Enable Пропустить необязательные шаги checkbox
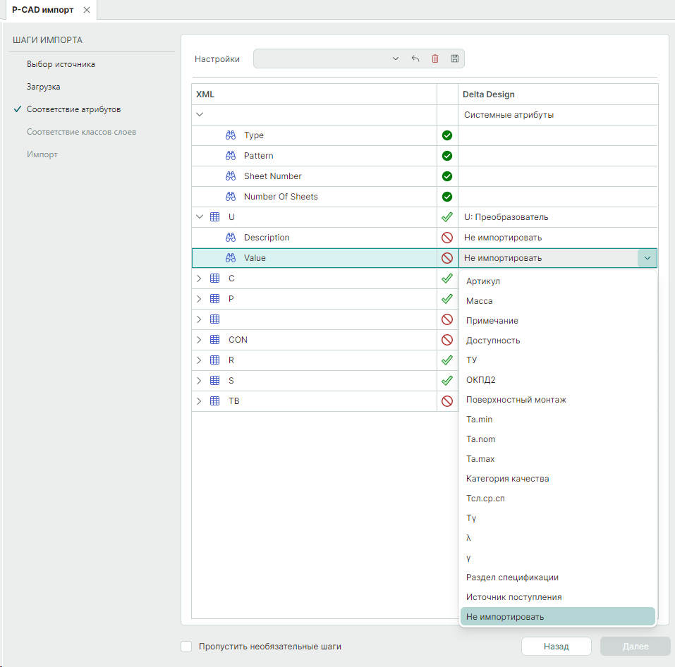The height and width of the screenshot is (667, 675). pyautogui.click(x=186, y=647)
